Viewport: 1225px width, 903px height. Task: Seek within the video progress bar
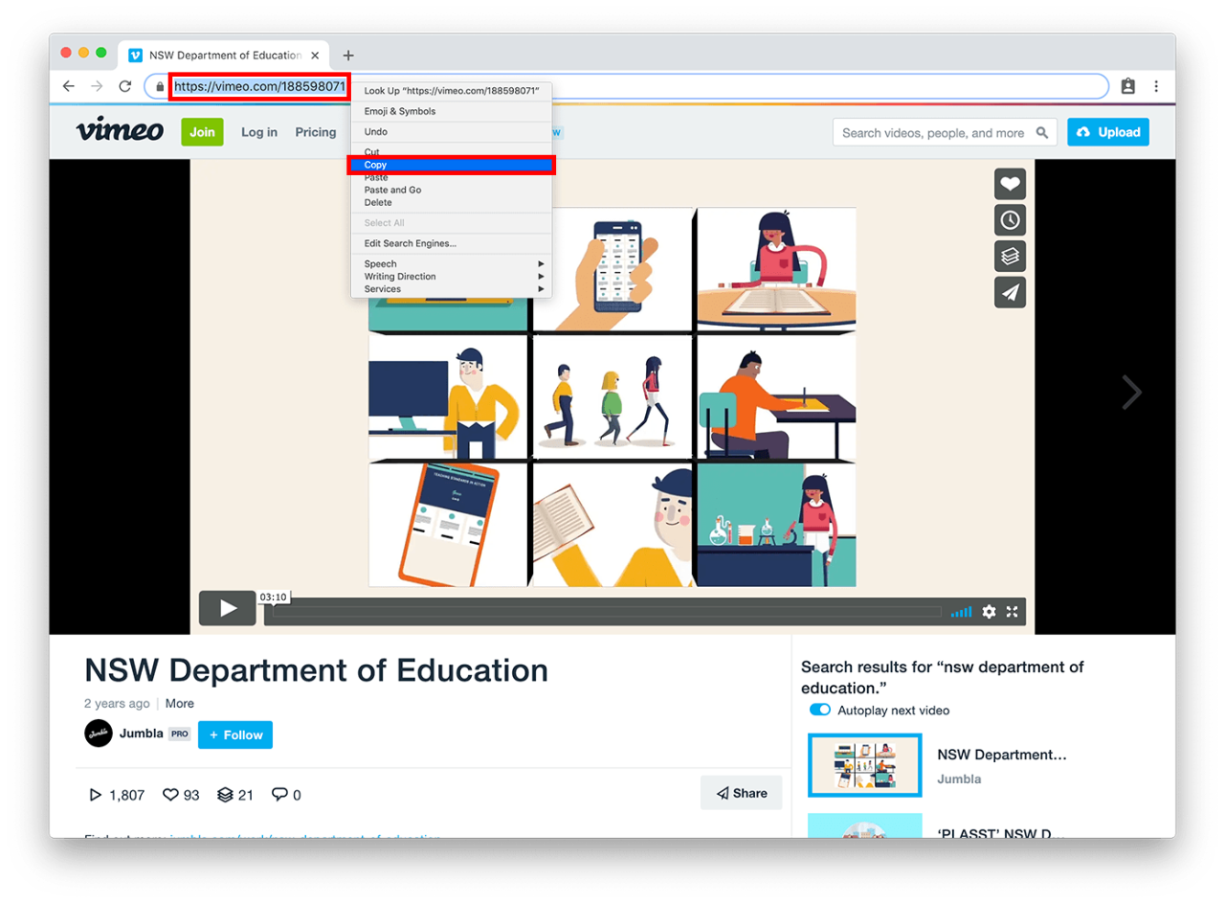point(608,612)
